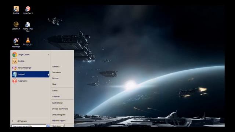Expand the Google Chrome jump list arrow

(x=48, y=55)
